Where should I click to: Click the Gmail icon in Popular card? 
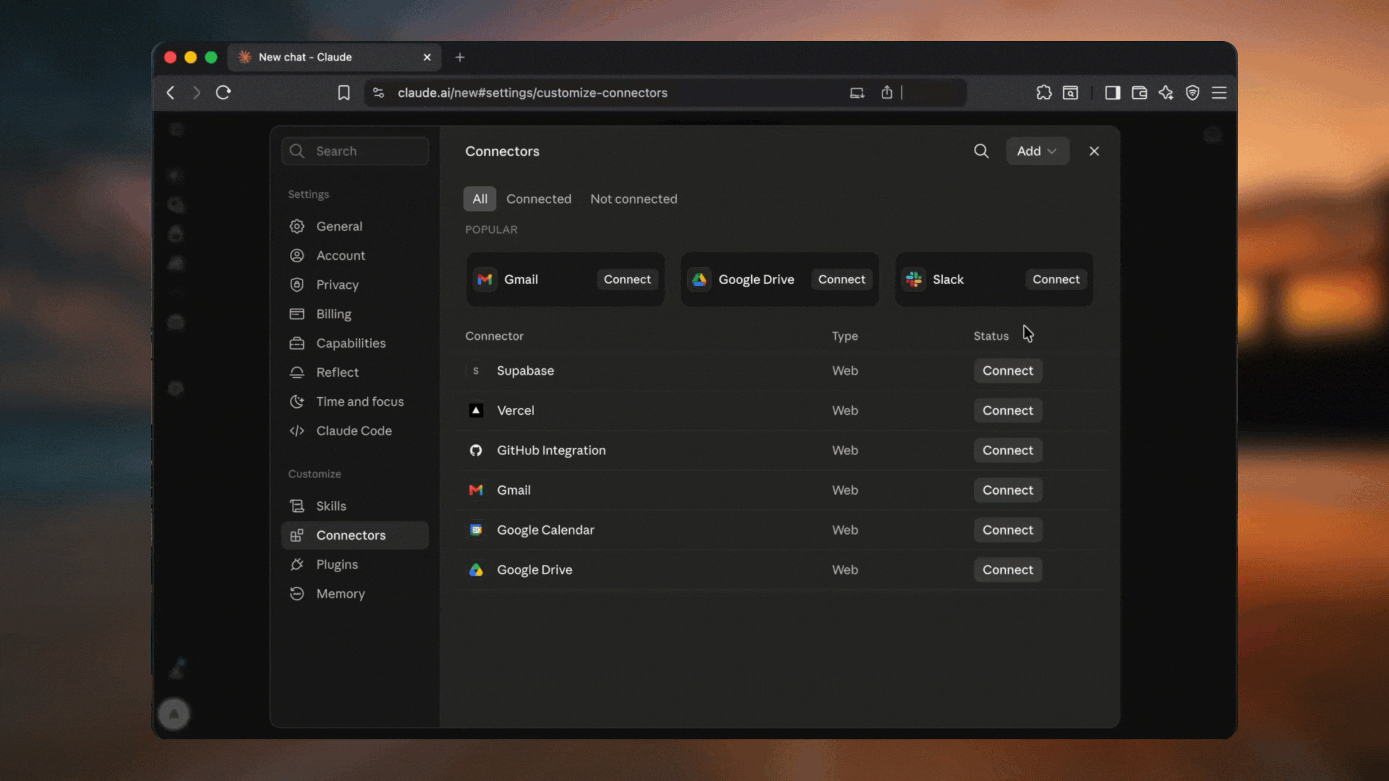click(x=485, y=279)
